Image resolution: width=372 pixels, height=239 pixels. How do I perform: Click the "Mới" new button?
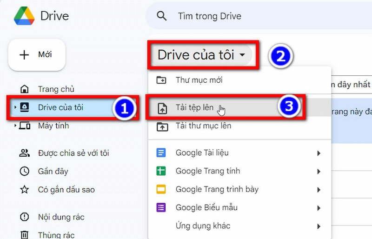(37, 55)
